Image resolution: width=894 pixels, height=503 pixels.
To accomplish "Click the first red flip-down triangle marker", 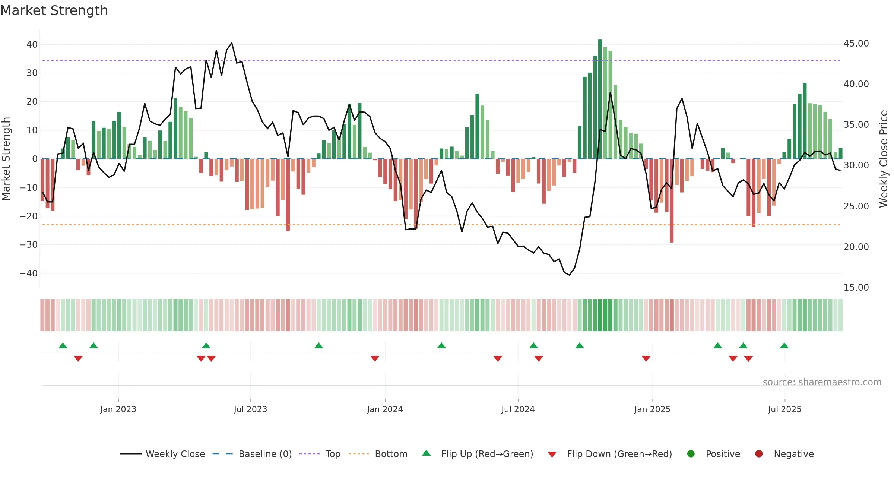I will pyautogui.click(x=78, y=358).
